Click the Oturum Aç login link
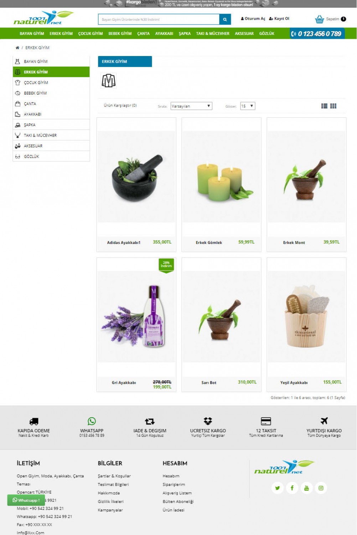Screen dimensions: 357x535 point(253,19)
